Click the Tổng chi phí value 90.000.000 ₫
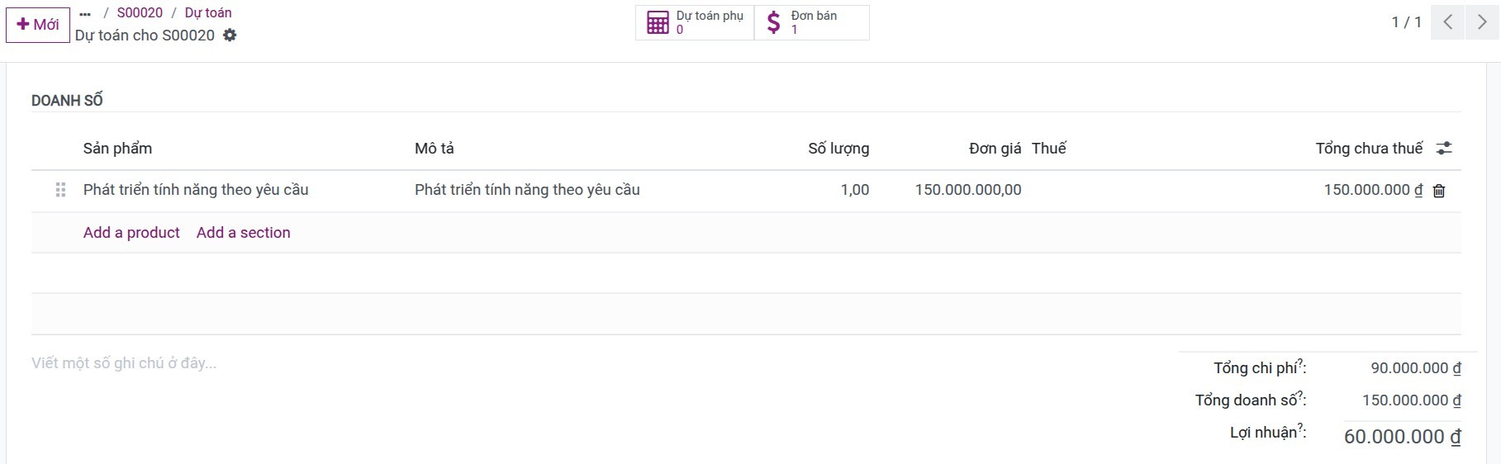The image size is (1501, 464). (1416, 368)
